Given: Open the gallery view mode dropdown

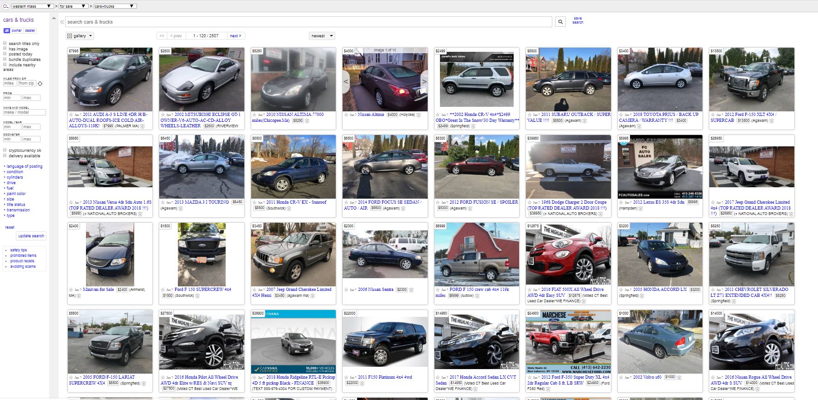Looking at the screenshot, I should [x=80, y=35].
